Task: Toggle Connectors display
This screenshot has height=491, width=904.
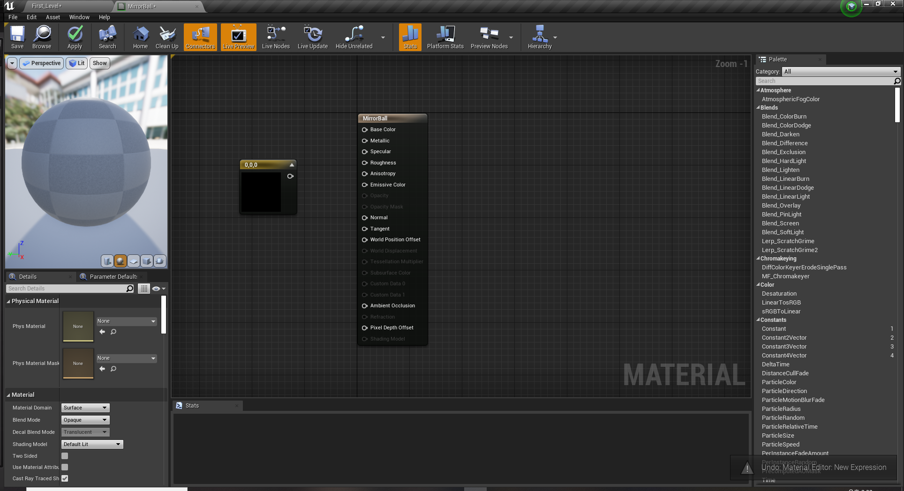Action: click(200, 37)
